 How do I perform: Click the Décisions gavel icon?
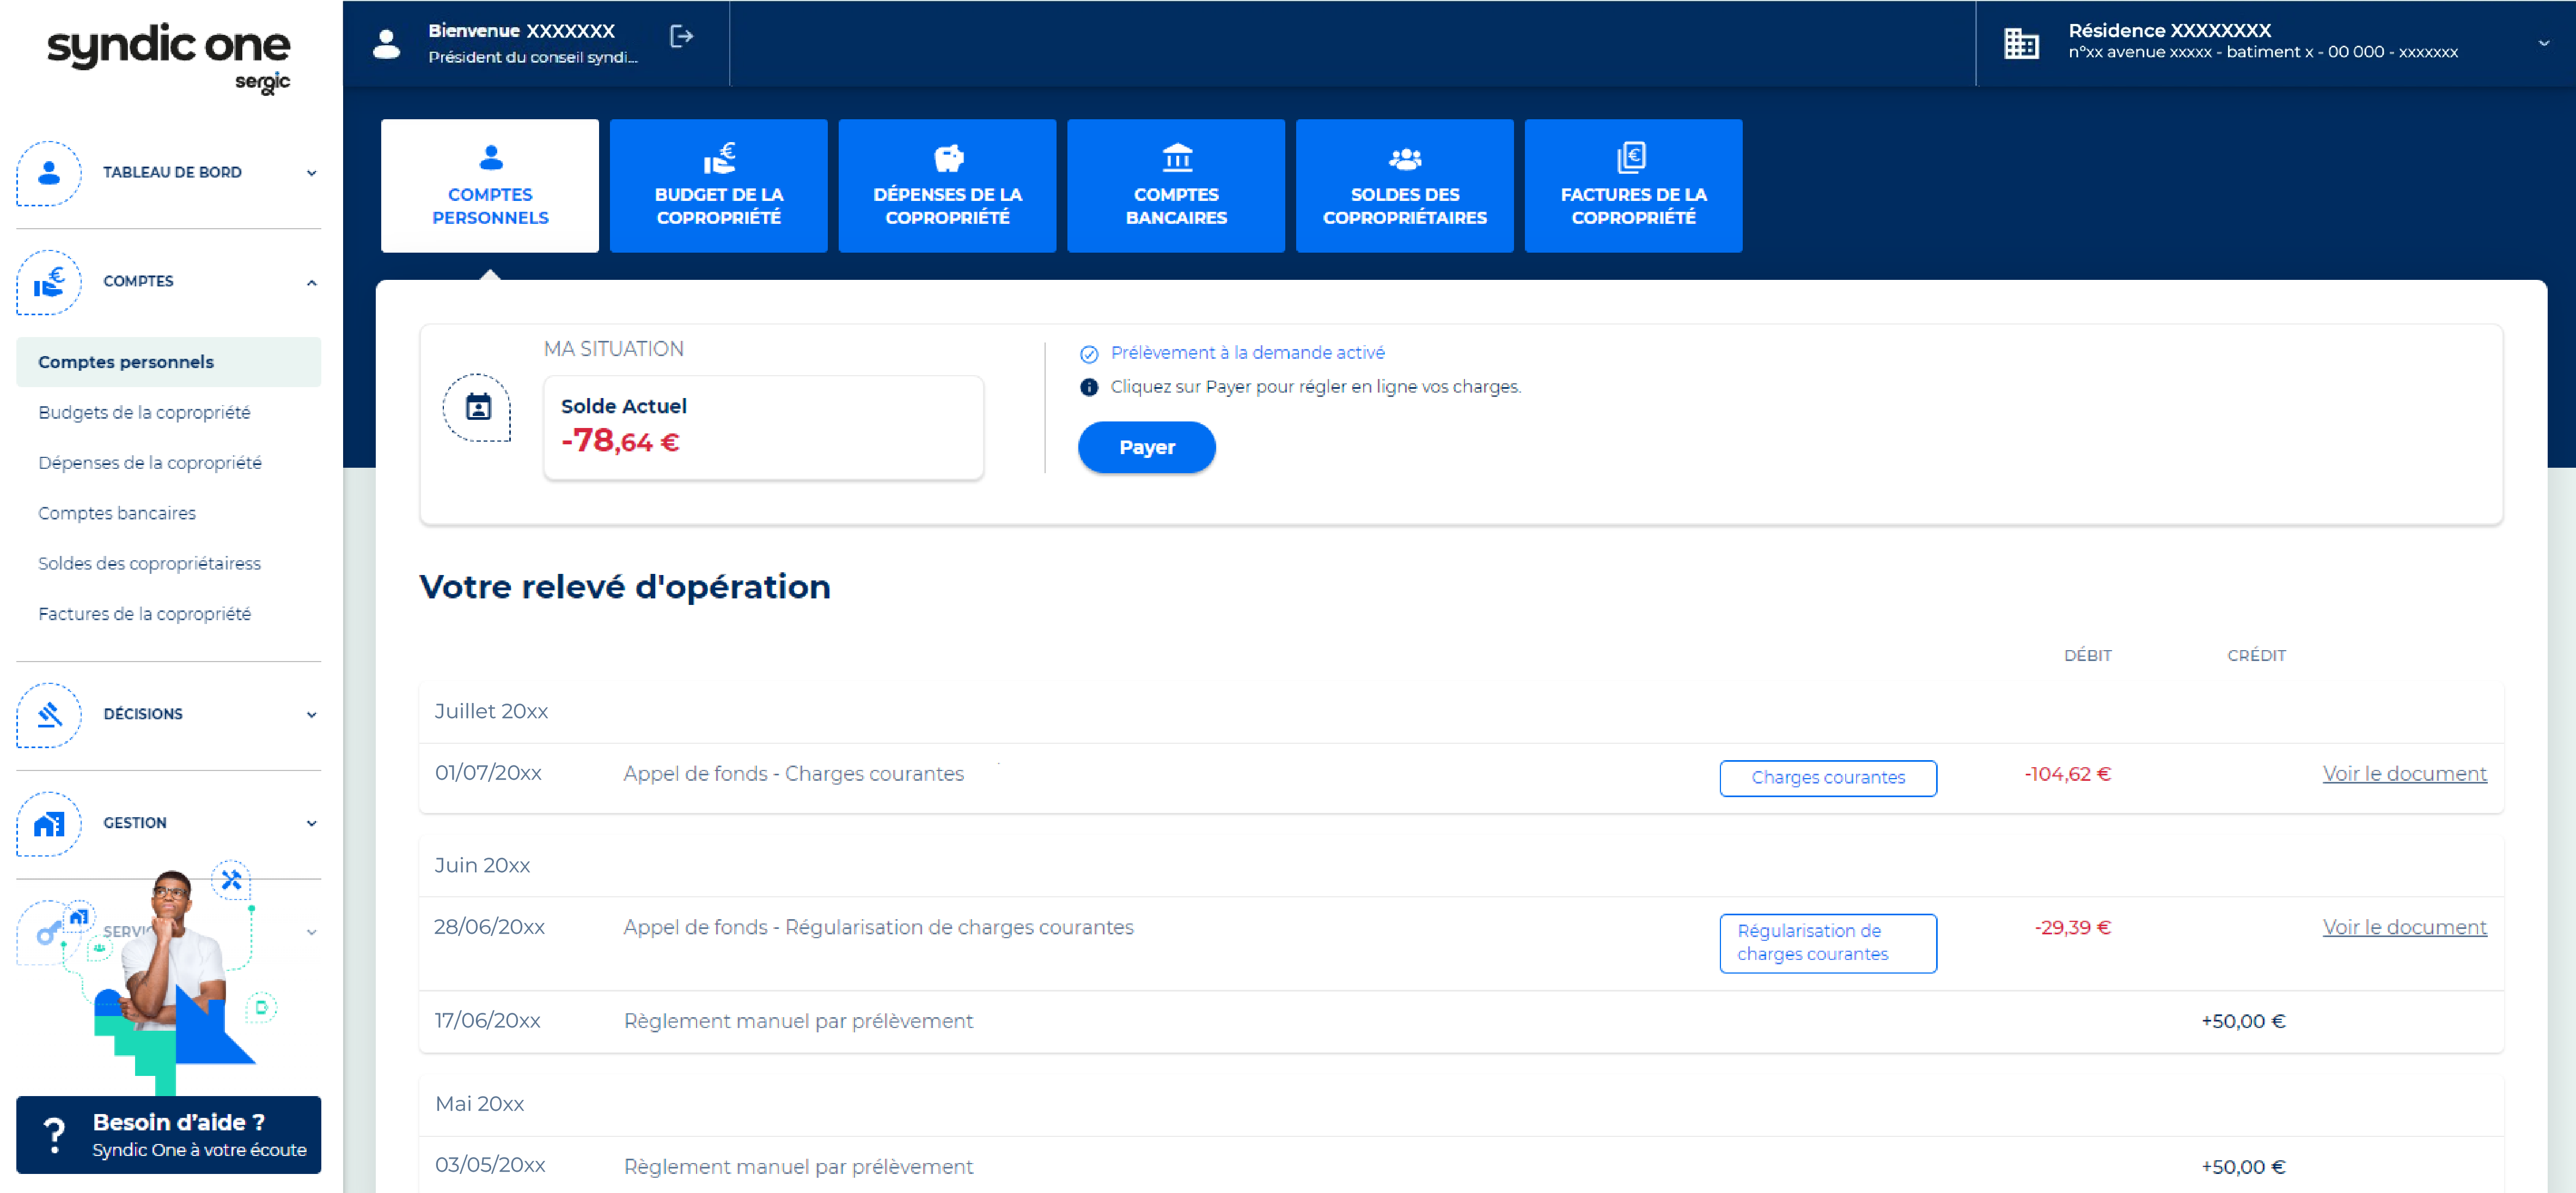click(48, 714)
